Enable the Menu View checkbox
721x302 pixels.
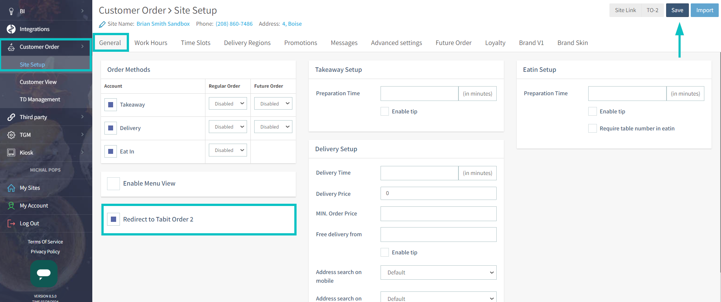click(113, 184)
